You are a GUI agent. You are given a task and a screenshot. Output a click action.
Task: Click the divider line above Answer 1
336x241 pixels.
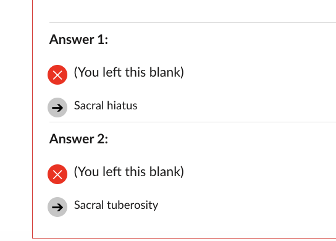tap(193, 22)
